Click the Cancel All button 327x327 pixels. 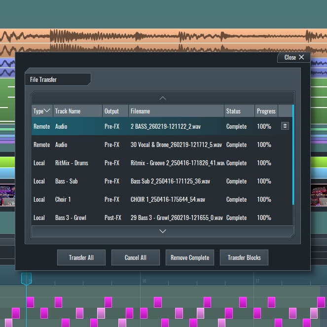tap(136, 257)
